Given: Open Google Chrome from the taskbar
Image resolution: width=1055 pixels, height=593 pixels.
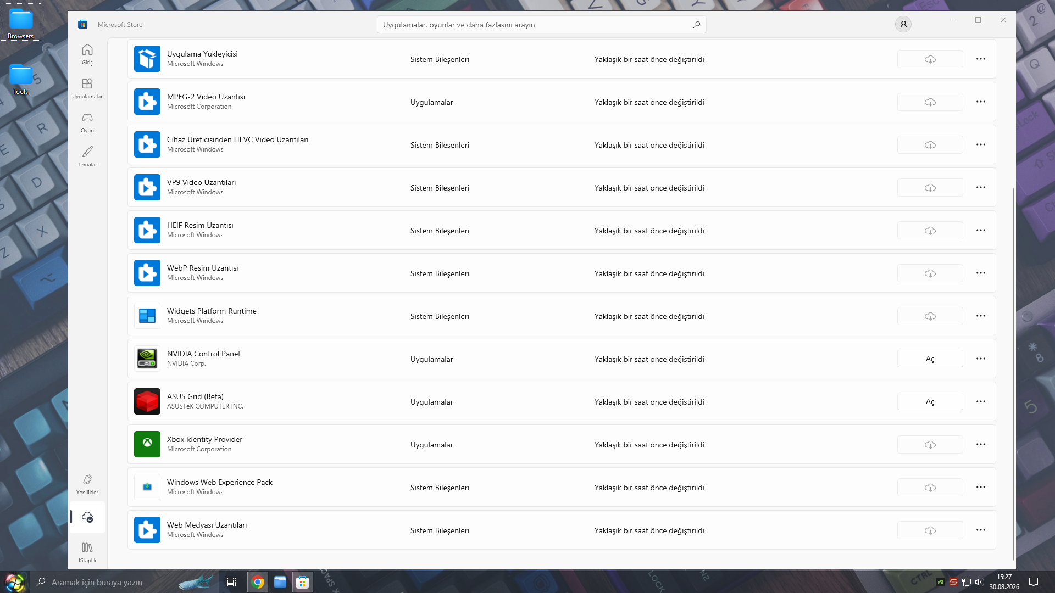Looking at the screenshot, I should [x=258, y=582].
